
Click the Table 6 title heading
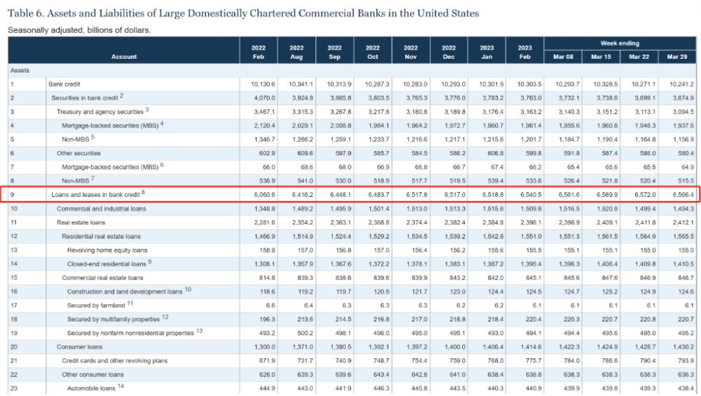click(x=243, y=13)
